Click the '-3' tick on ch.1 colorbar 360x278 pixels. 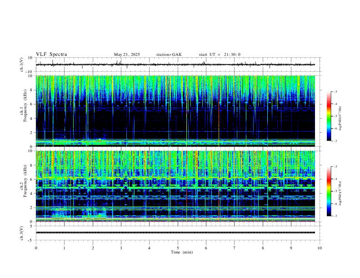click(335, 91)
